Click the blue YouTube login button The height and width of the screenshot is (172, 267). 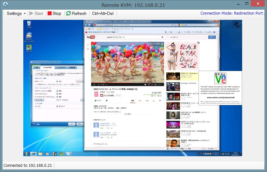click(x=212, y=37)
